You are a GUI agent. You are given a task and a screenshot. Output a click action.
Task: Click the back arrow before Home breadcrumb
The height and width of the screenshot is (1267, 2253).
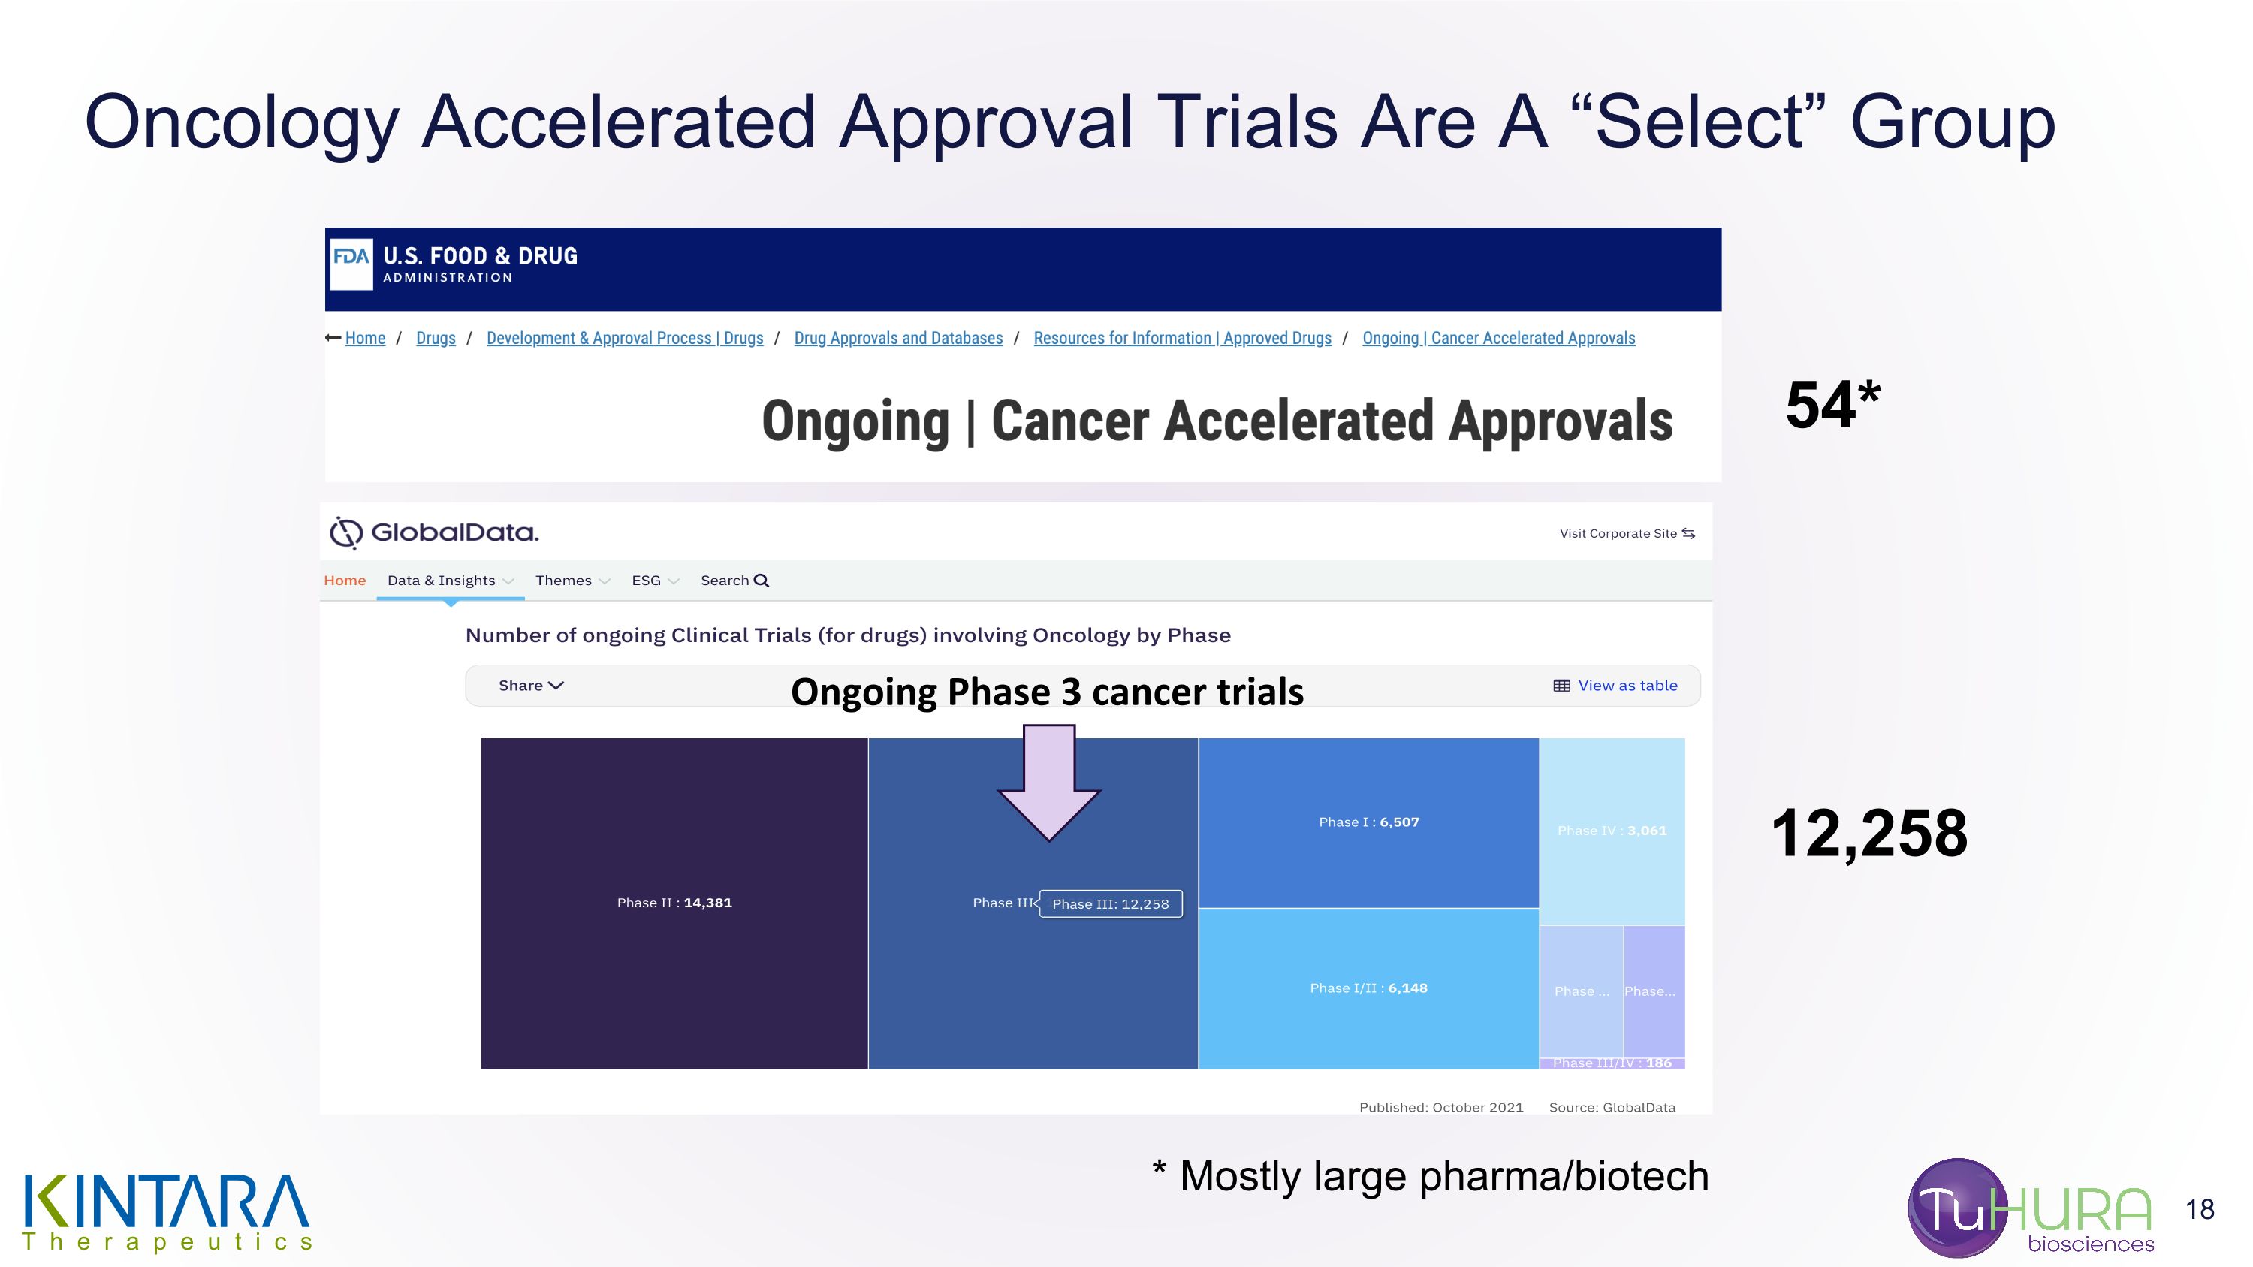pos(333,339)
